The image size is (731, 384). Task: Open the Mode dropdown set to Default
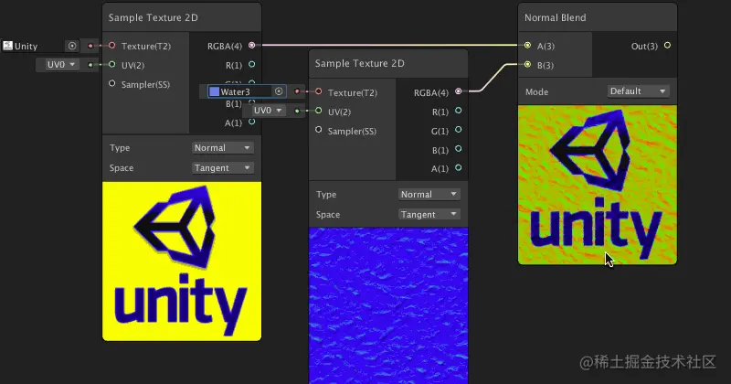pyautogui.click(x=638, y=91)
